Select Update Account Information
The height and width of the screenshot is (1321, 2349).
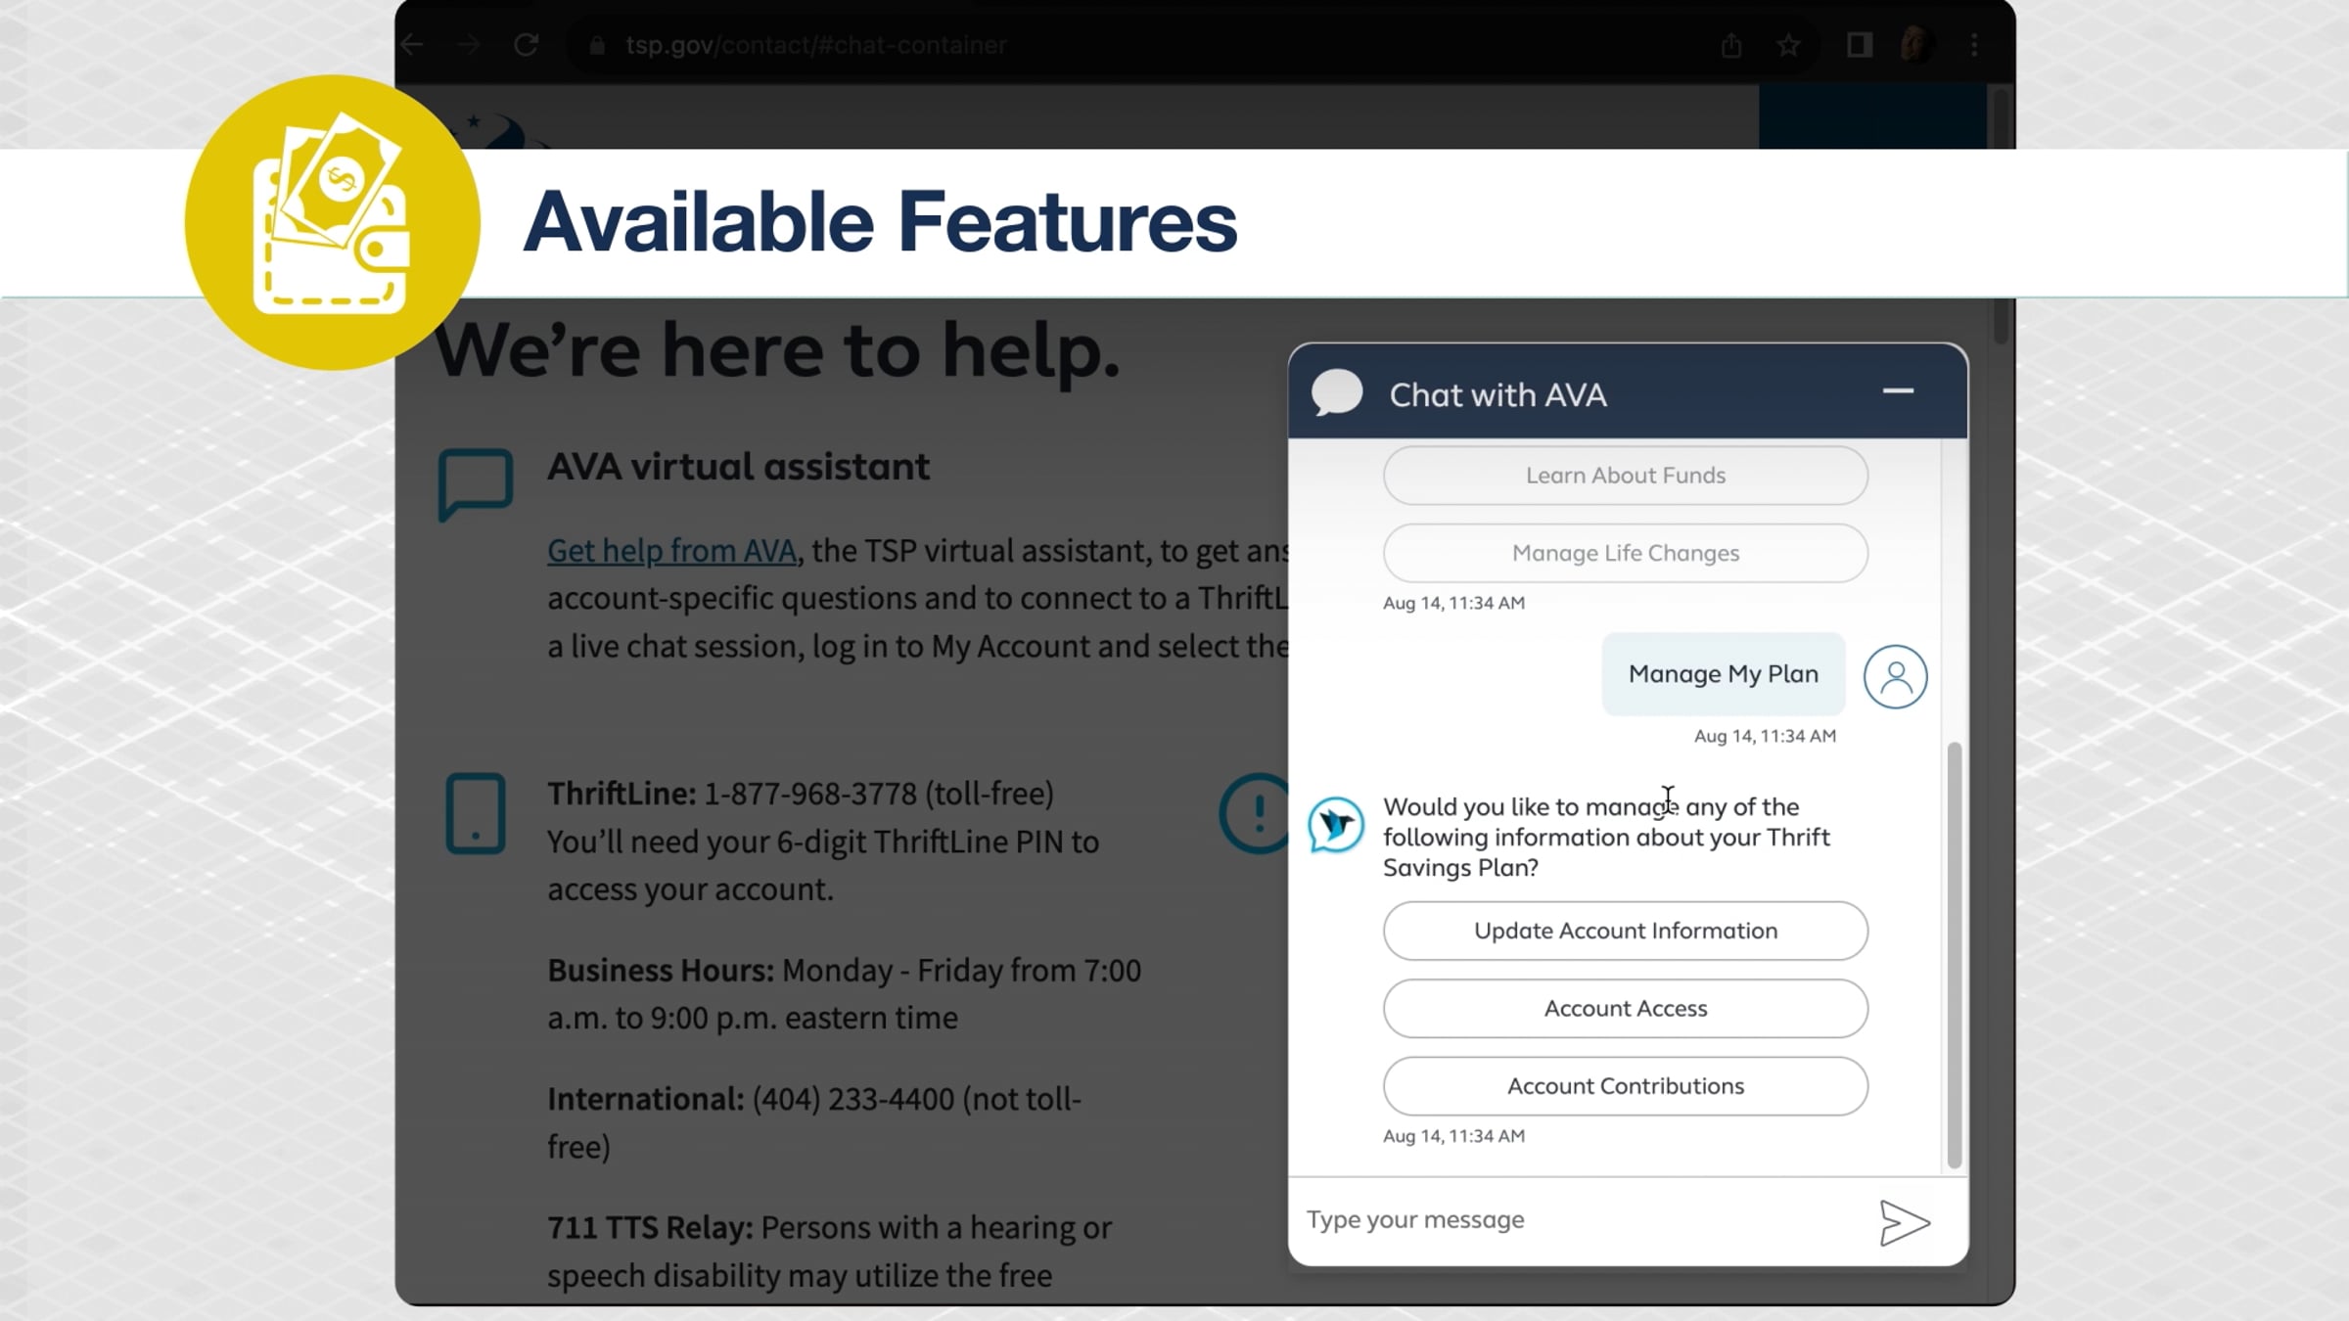coord(1626,931)
